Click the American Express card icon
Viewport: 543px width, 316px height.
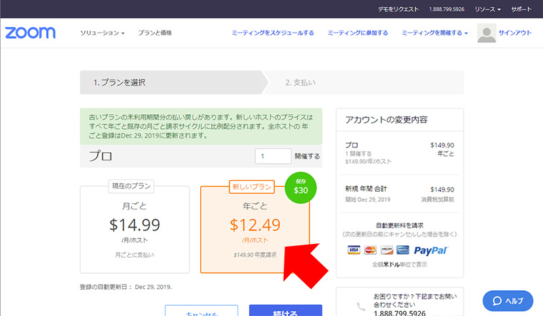[x=402, y=251]
